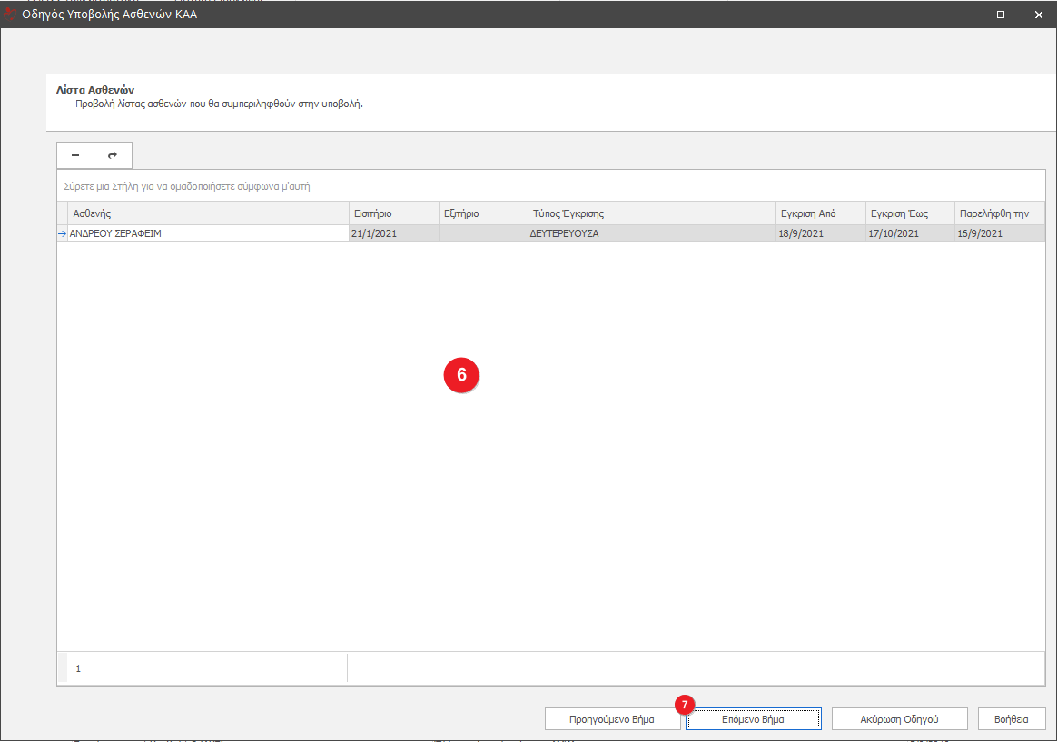Click the admission date cell 21/1/2021

pyautogui.click(x=394, y=233)
